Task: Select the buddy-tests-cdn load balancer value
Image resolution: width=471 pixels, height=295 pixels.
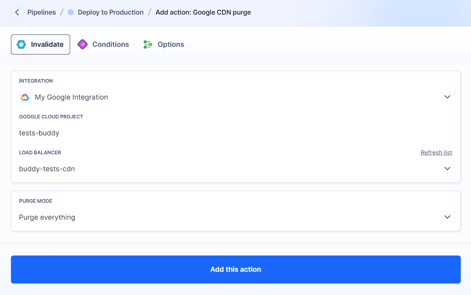Action: click(47, 169)
